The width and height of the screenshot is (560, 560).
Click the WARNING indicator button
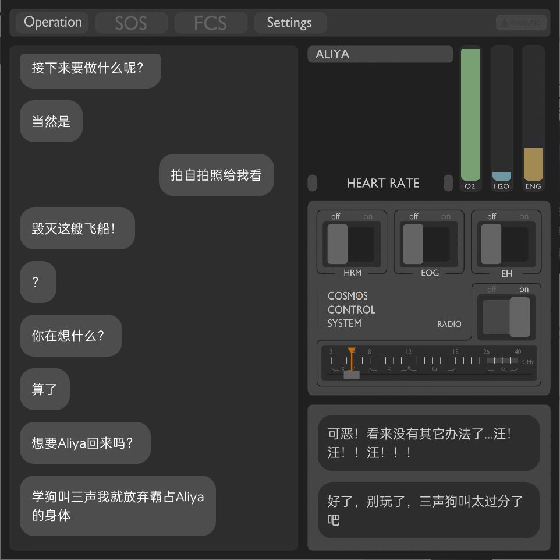point(521,23)
